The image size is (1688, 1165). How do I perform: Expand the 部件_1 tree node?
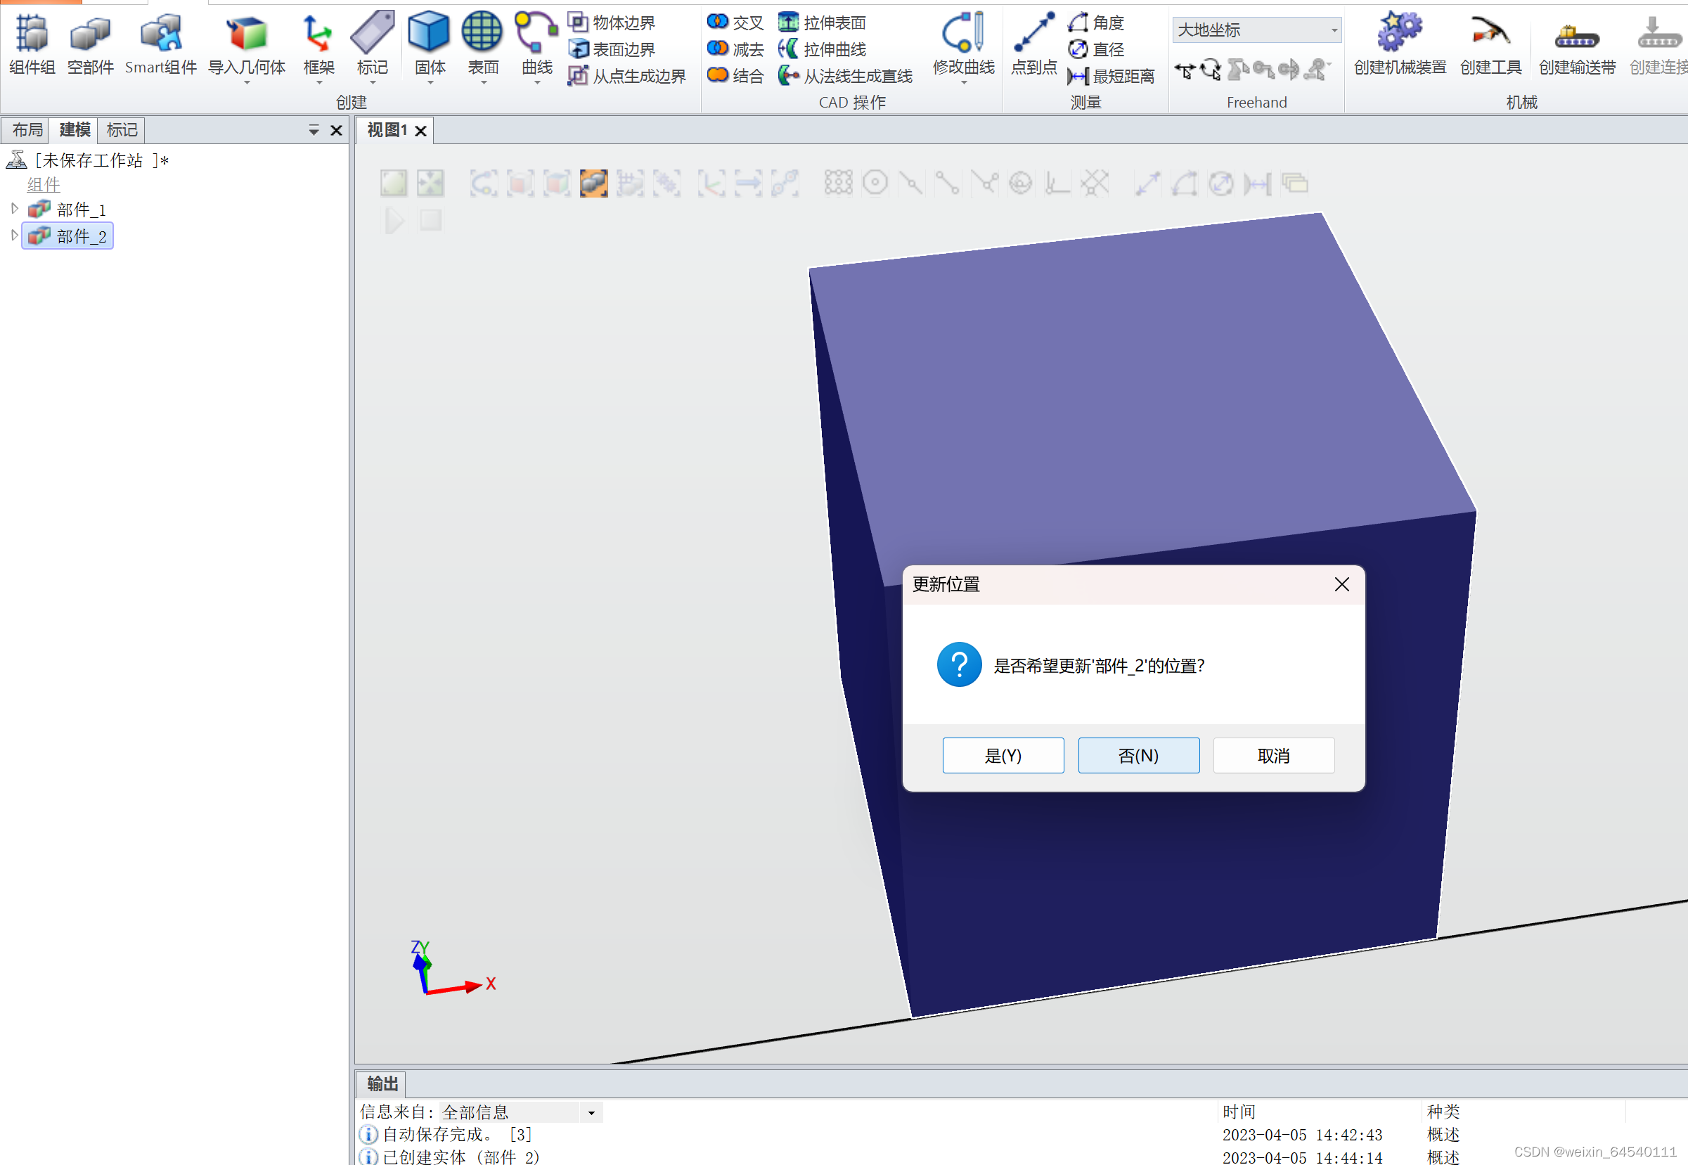(14, 210)
